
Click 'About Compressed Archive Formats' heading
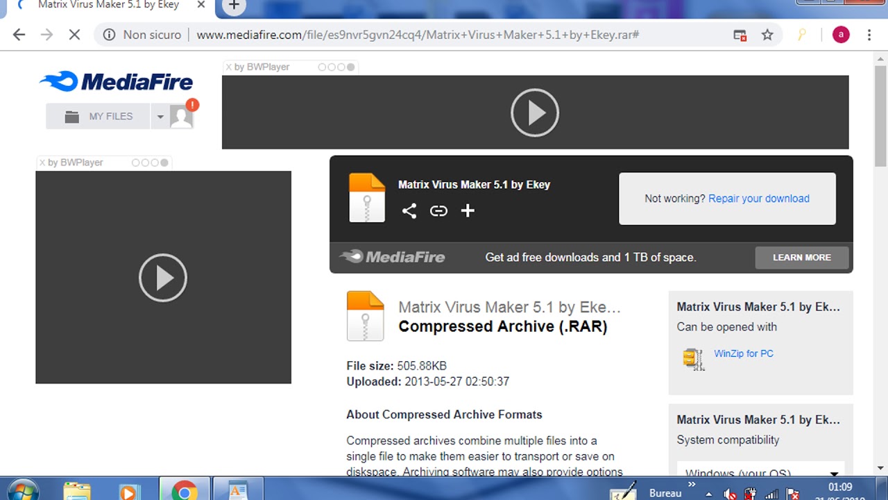(x=444, y=415)
